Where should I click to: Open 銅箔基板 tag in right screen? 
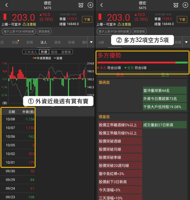point(139,31)
